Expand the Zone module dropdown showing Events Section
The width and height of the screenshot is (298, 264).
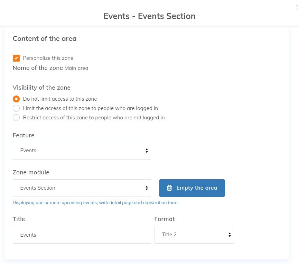pyautogui.click(x=82, y=188)
